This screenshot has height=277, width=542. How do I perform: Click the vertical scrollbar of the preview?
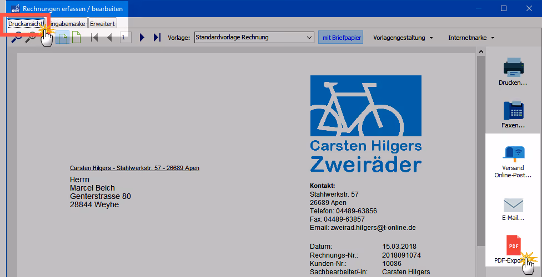click(480, 152)
